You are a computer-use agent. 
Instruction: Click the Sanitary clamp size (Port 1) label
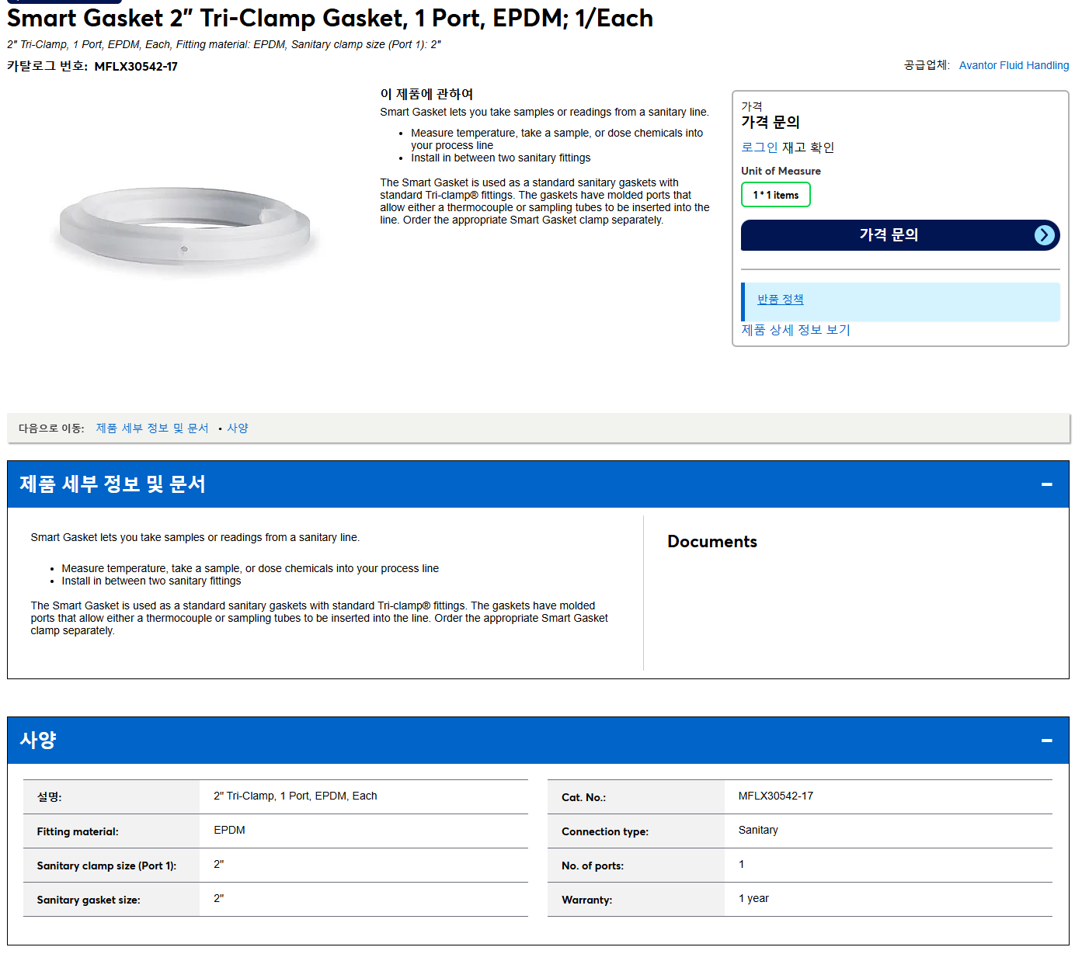pos(106,866)
